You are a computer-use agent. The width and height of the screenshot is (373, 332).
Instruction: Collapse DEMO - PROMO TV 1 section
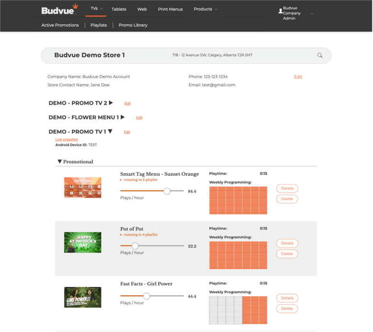110,131
